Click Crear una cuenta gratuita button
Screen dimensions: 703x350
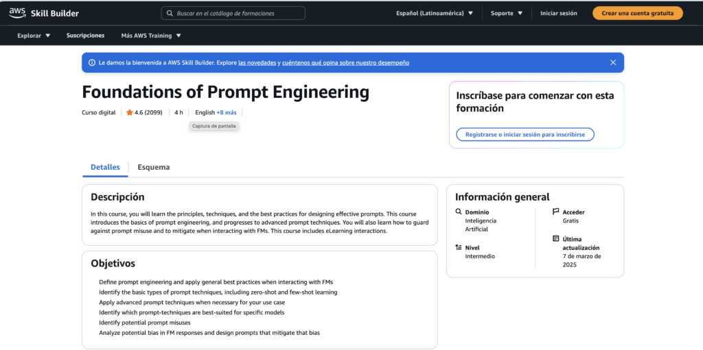[637, 13]
